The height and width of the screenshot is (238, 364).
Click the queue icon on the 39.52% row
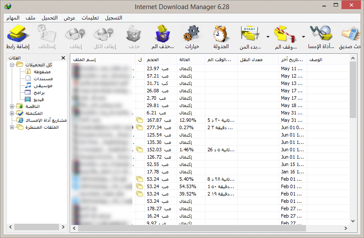pos(140,194)
